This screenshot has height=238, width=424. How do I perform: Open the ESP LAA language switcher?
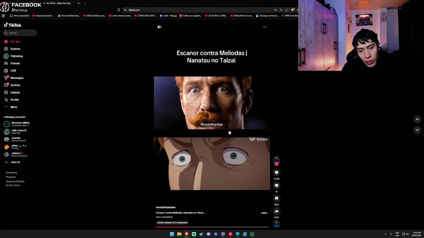coord(397,234)
